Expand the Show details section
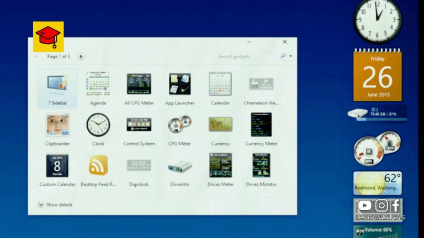 point(41,204)
